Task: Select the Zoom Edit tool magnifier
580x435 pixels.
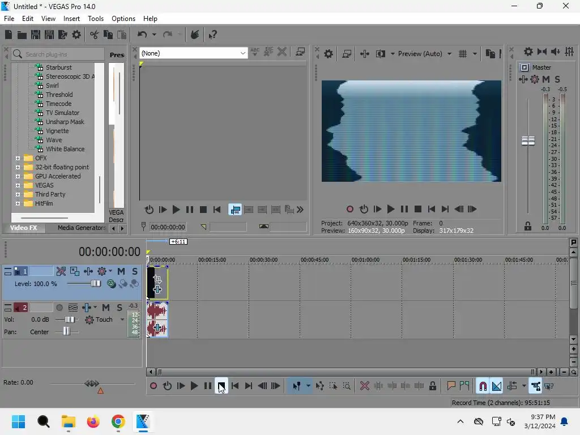Action: pos(347,386)
